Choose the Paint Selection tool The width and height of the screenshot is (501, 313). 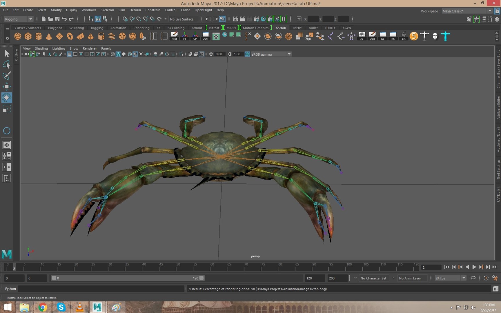(7, 76)
